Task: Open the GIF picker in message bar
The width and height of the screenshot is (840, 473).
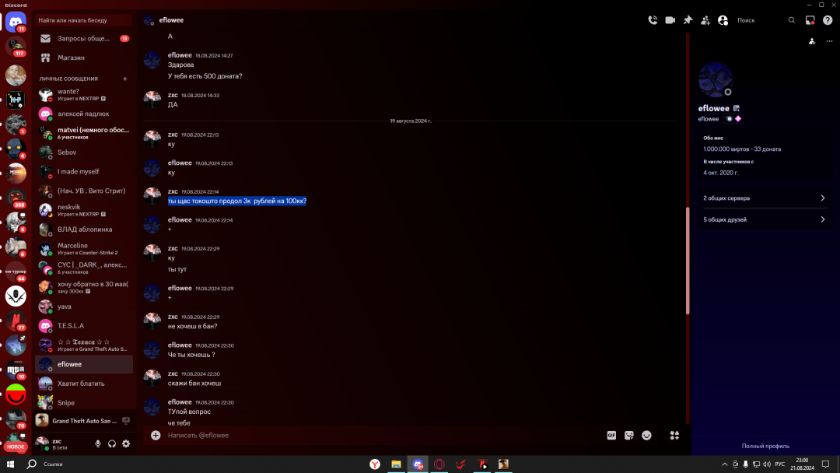Action: coord(611,436)
